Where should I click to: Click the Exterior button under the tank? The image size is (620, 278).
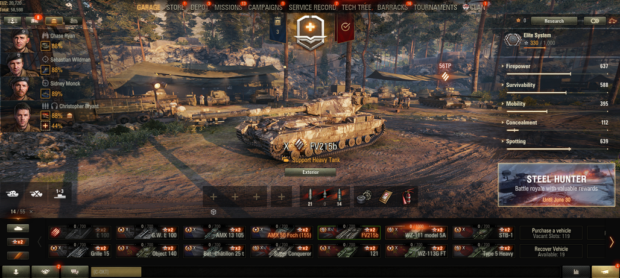pos(311,172)
